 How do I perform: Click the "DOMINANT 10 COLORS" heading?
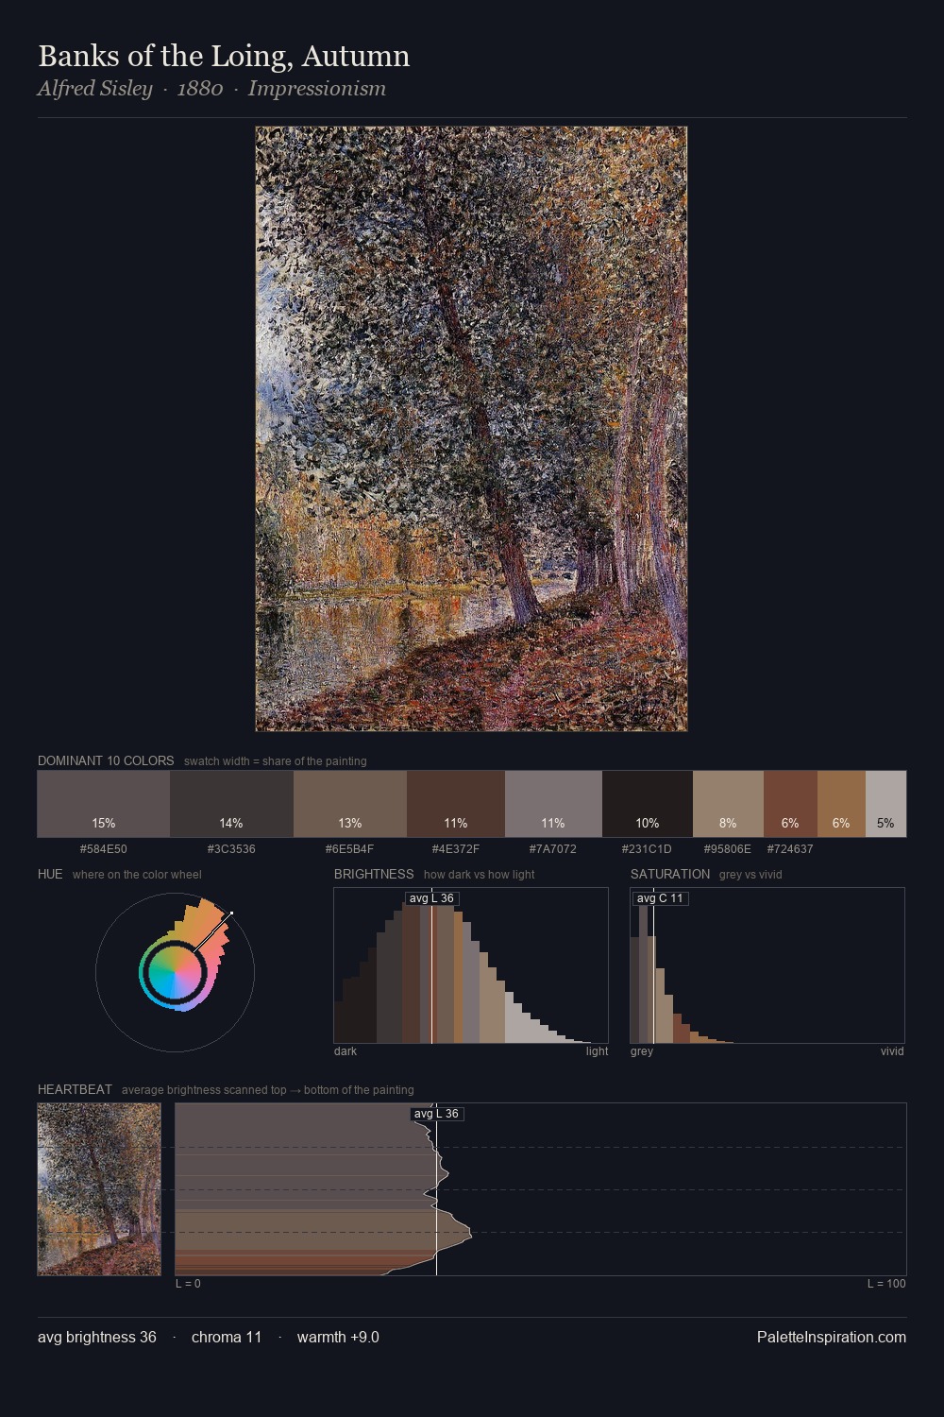coord(106,760)
